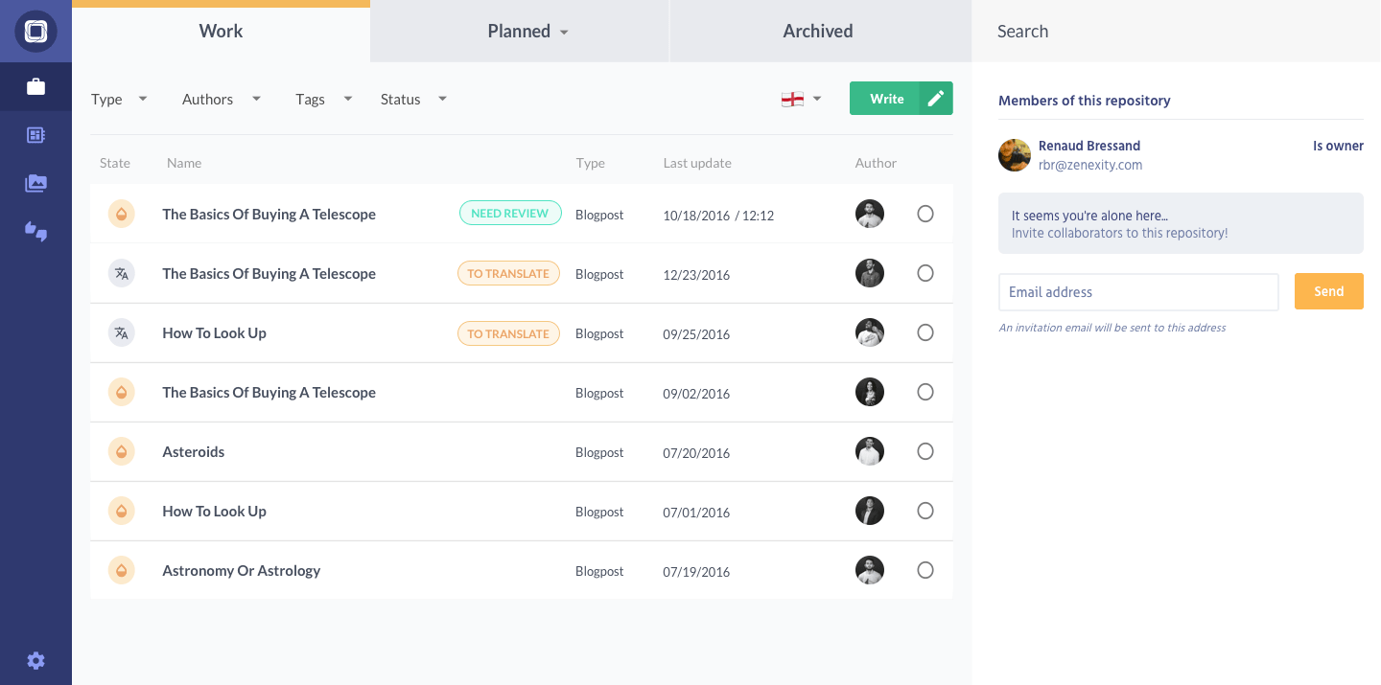The image size is (1381, 685).
Task: Select the custom types icon in the sidebar
Action: [35, 134]
